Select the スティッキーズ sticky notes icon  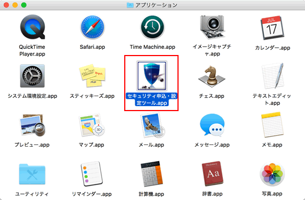pyautogui.click(x=93, y=76)
